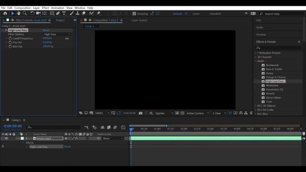
Task: Select the Rotation tool
Action: pos(32,13)
